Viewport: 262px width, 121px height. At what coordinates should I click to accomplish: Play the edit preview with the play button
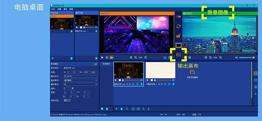pos(102,58)
